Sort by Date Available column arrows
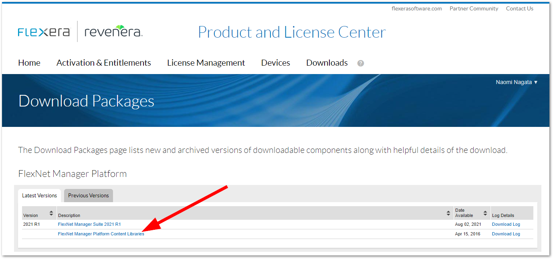 485,213
